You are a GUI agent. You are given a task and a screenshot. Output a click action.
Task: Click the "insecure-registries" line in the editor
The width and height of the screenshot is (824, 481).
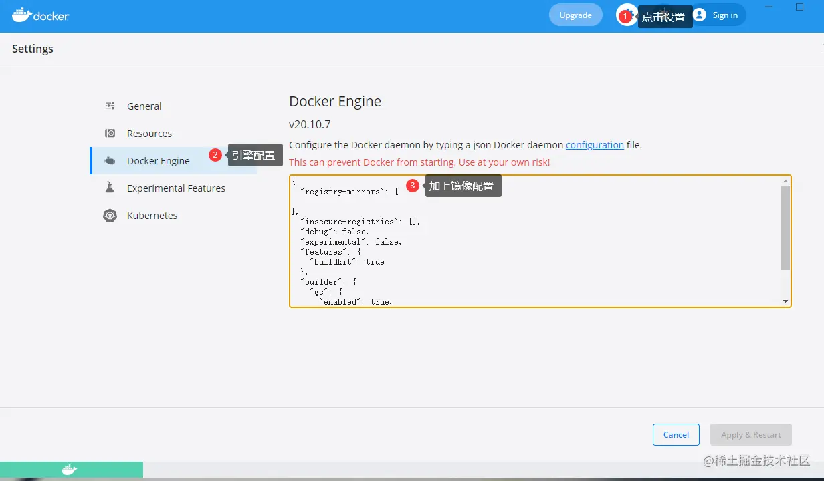pos(360,222)
